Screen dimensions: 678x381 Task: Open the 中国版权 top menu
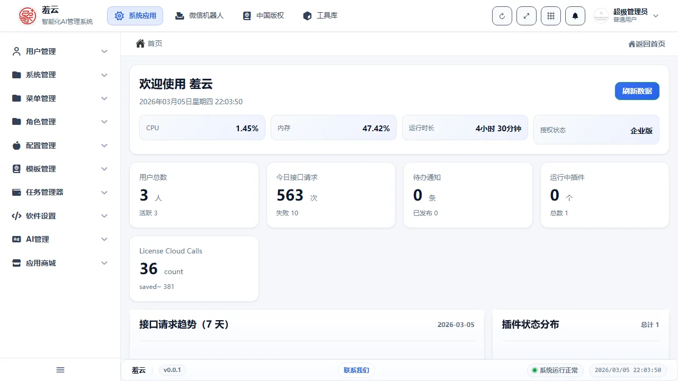263,16
